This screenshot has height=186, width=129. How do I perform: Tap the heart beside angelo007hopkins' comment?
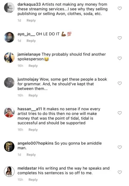point(120,147)
